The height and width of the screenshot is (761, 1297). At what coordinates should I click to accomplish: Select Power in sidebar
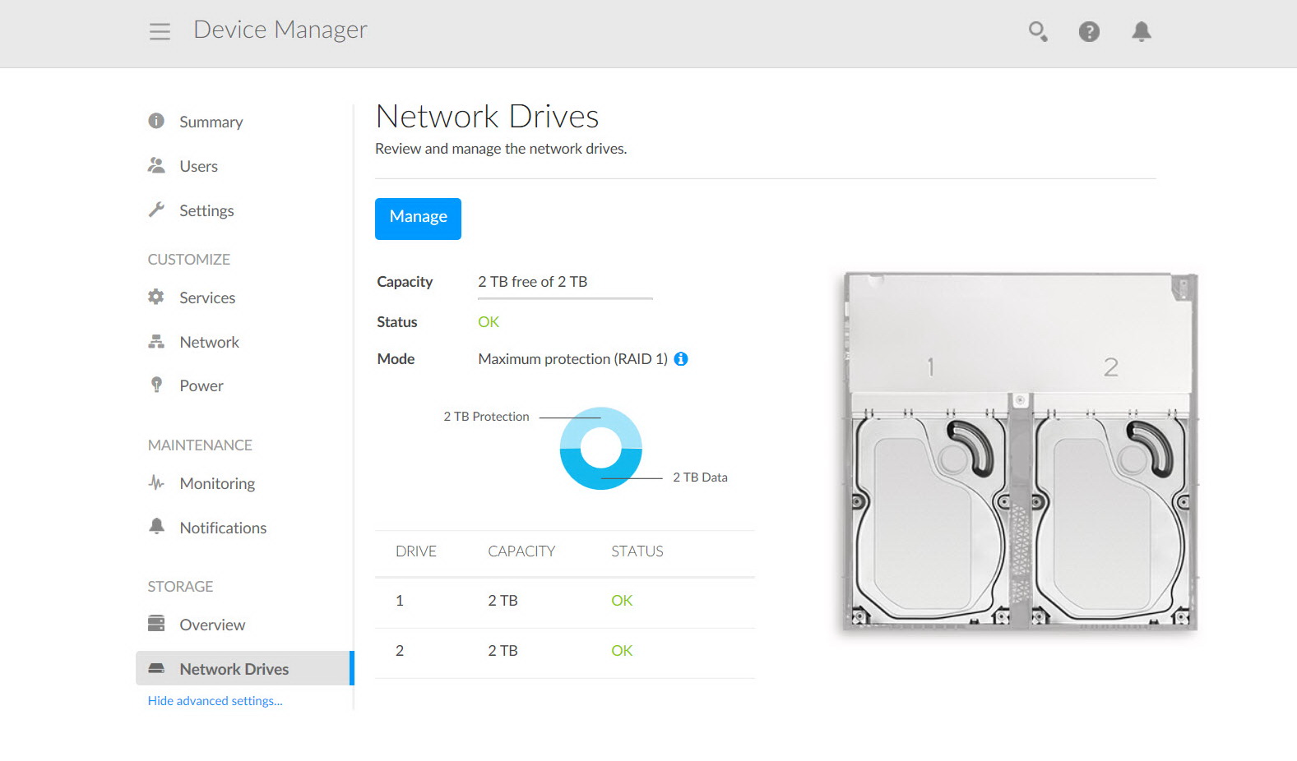point(201,385)
